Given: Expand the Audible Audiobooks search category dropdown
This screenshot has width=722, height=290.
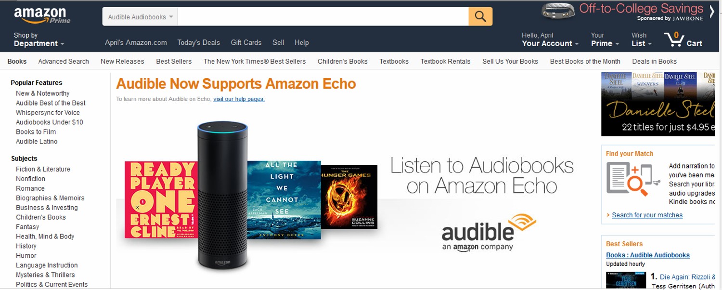Looking at the screenshot, I should [140, 17].
